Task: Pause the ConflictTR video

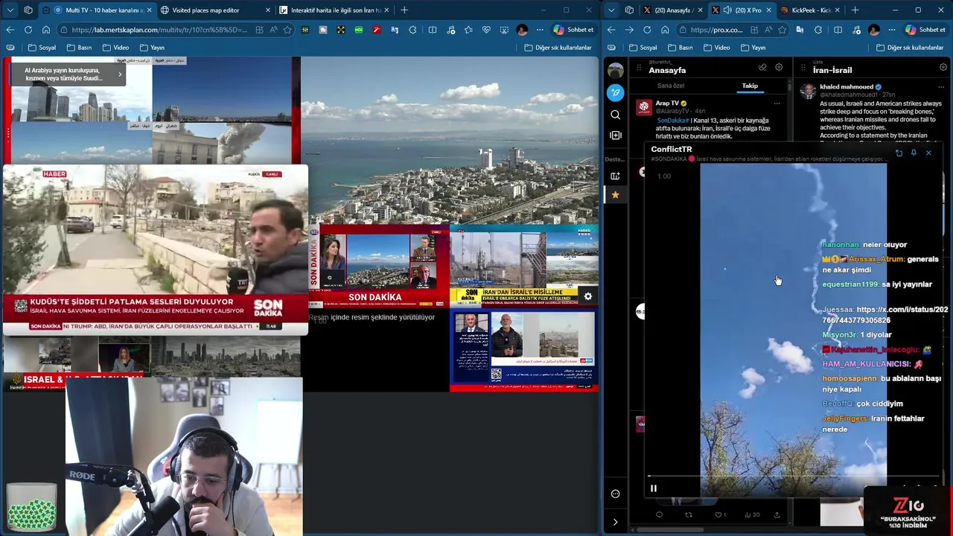Action: (653, 488)
